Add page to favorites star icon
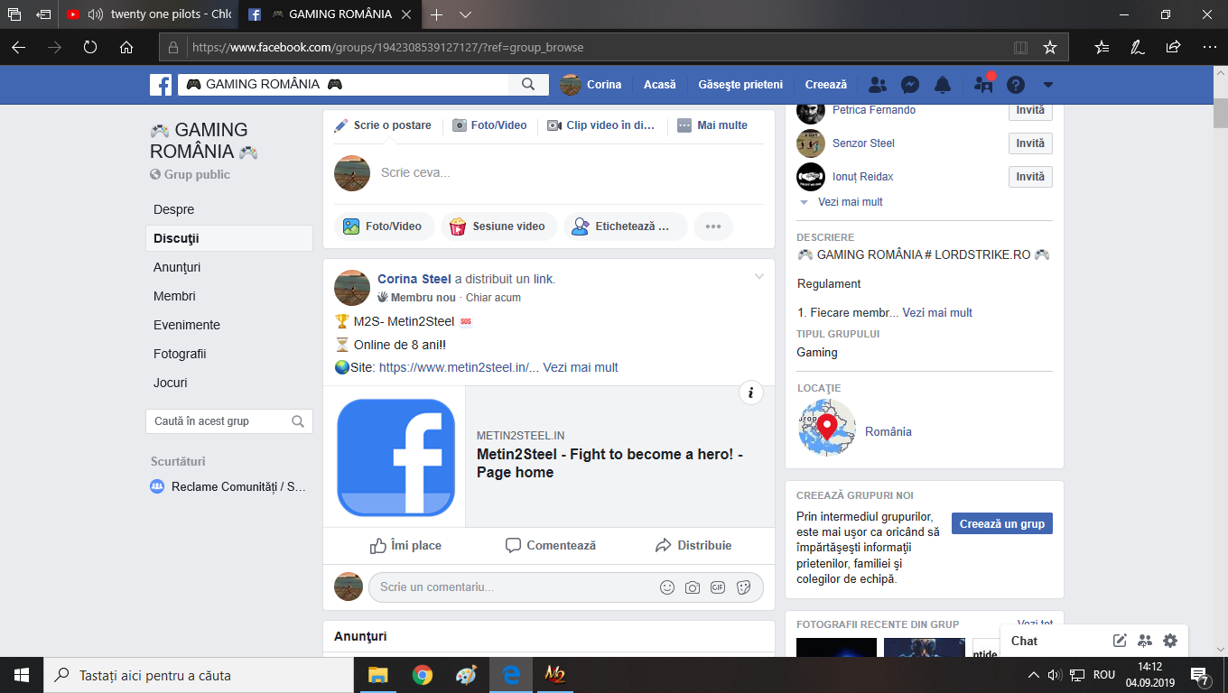This screenshot has height=693, width=1228. point(1050,47)
